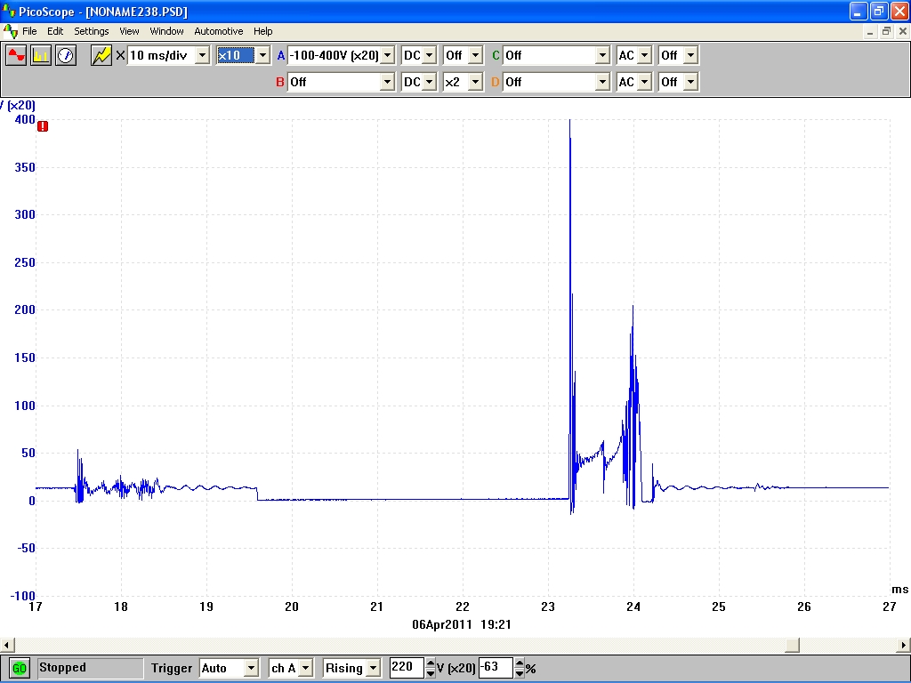Expand the 10 ms/div timebase dropdown

click(202, 55)
